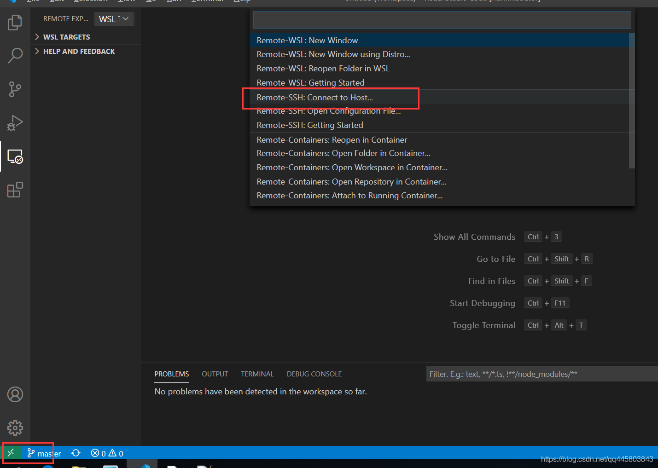Choose Remote-Containers: Open Folder in Container...
658x468 pixels.
point(439,153)
